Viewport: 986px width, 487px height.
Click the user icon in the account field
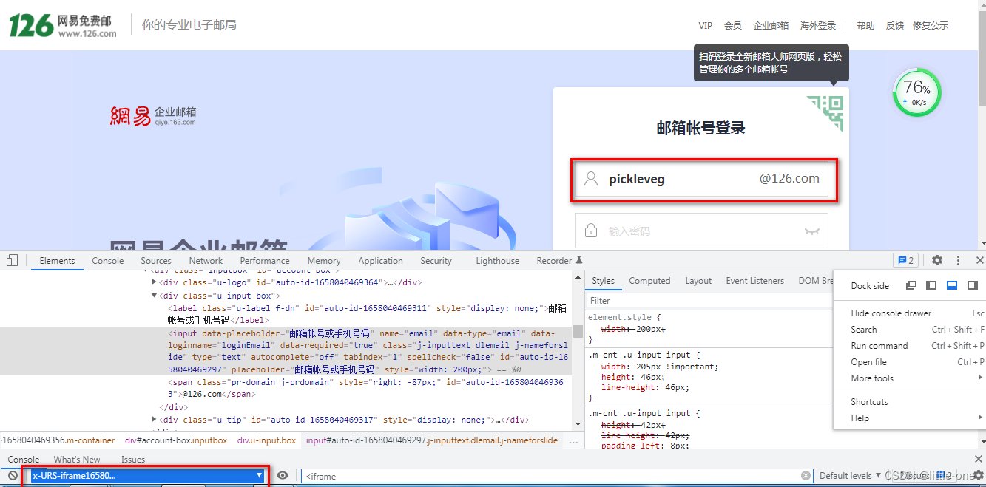[x=590, y=179]
